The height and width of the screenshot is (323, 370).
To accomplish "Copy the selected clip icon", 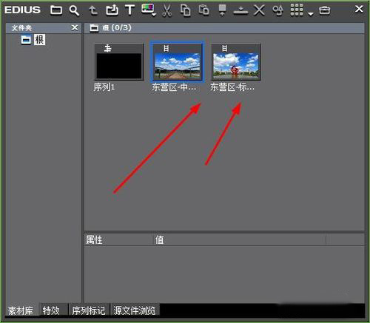I will 186,10.
